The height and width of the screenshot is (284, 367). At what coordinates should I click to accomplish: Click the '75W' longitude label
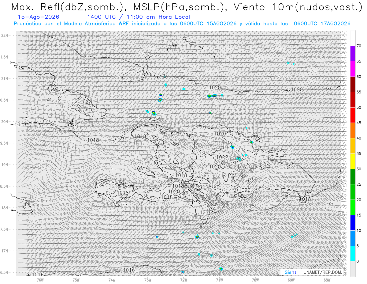76,279
